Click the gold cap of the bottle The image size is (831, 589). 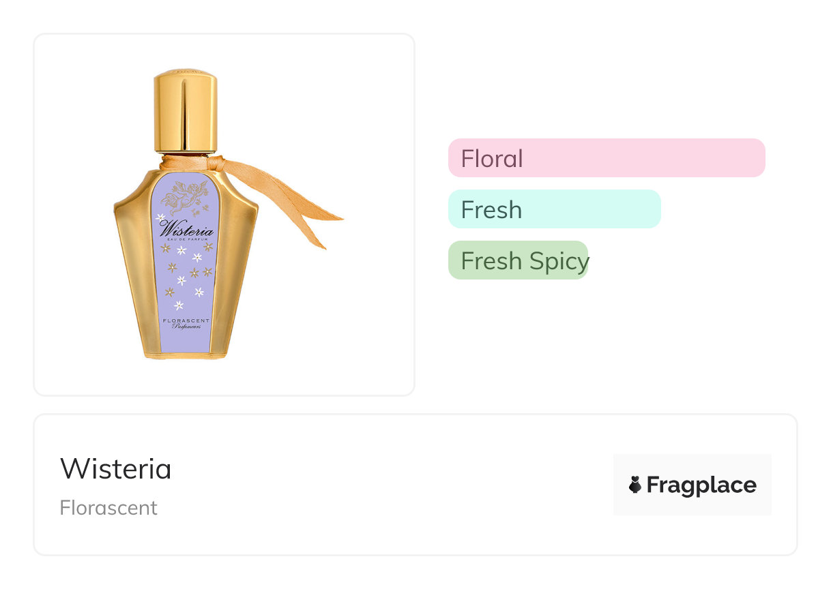186,112
